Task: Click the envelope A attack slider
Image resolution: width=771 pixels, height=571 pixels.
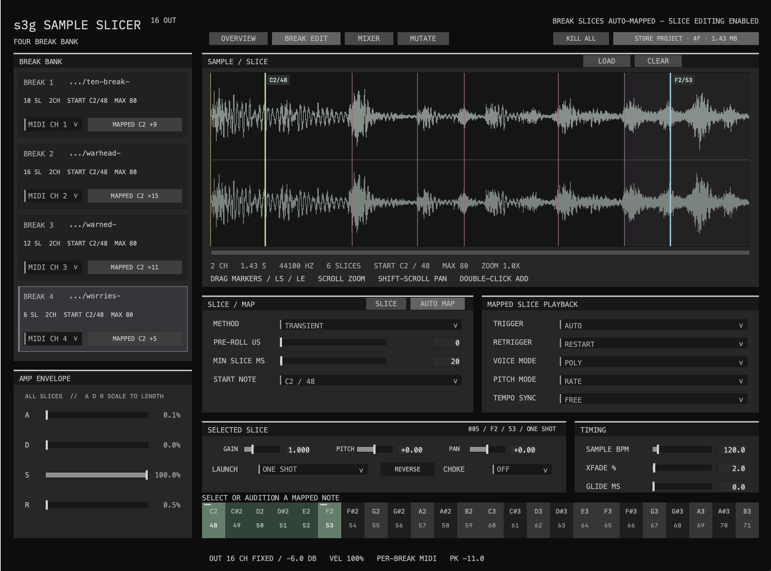Action: click(97, 415)
